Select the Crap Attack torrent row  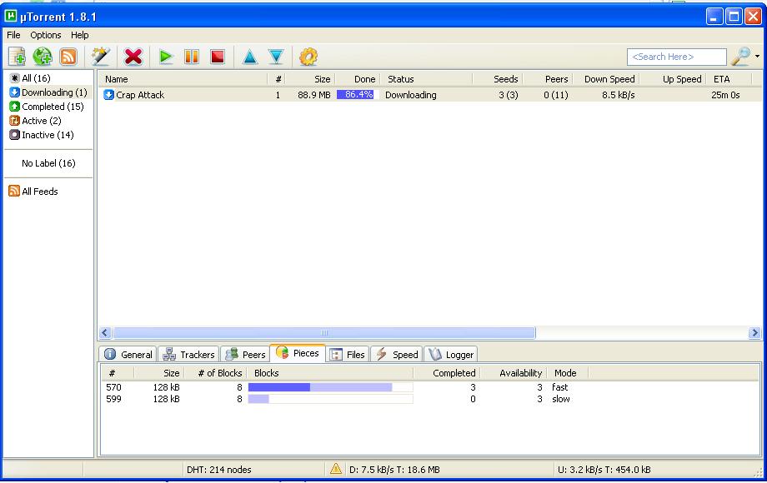click(x=429, y=95)
